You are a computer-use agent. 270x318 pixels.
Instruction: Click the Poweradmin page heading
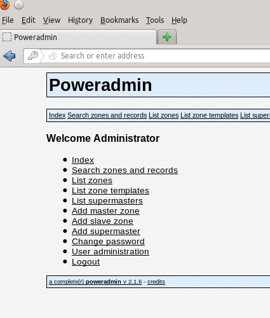pyautogui.click(x=100, y=85)
